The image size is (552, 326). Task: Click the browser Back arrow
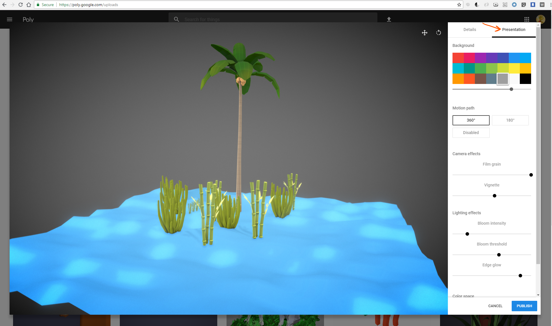pos(4,5)
